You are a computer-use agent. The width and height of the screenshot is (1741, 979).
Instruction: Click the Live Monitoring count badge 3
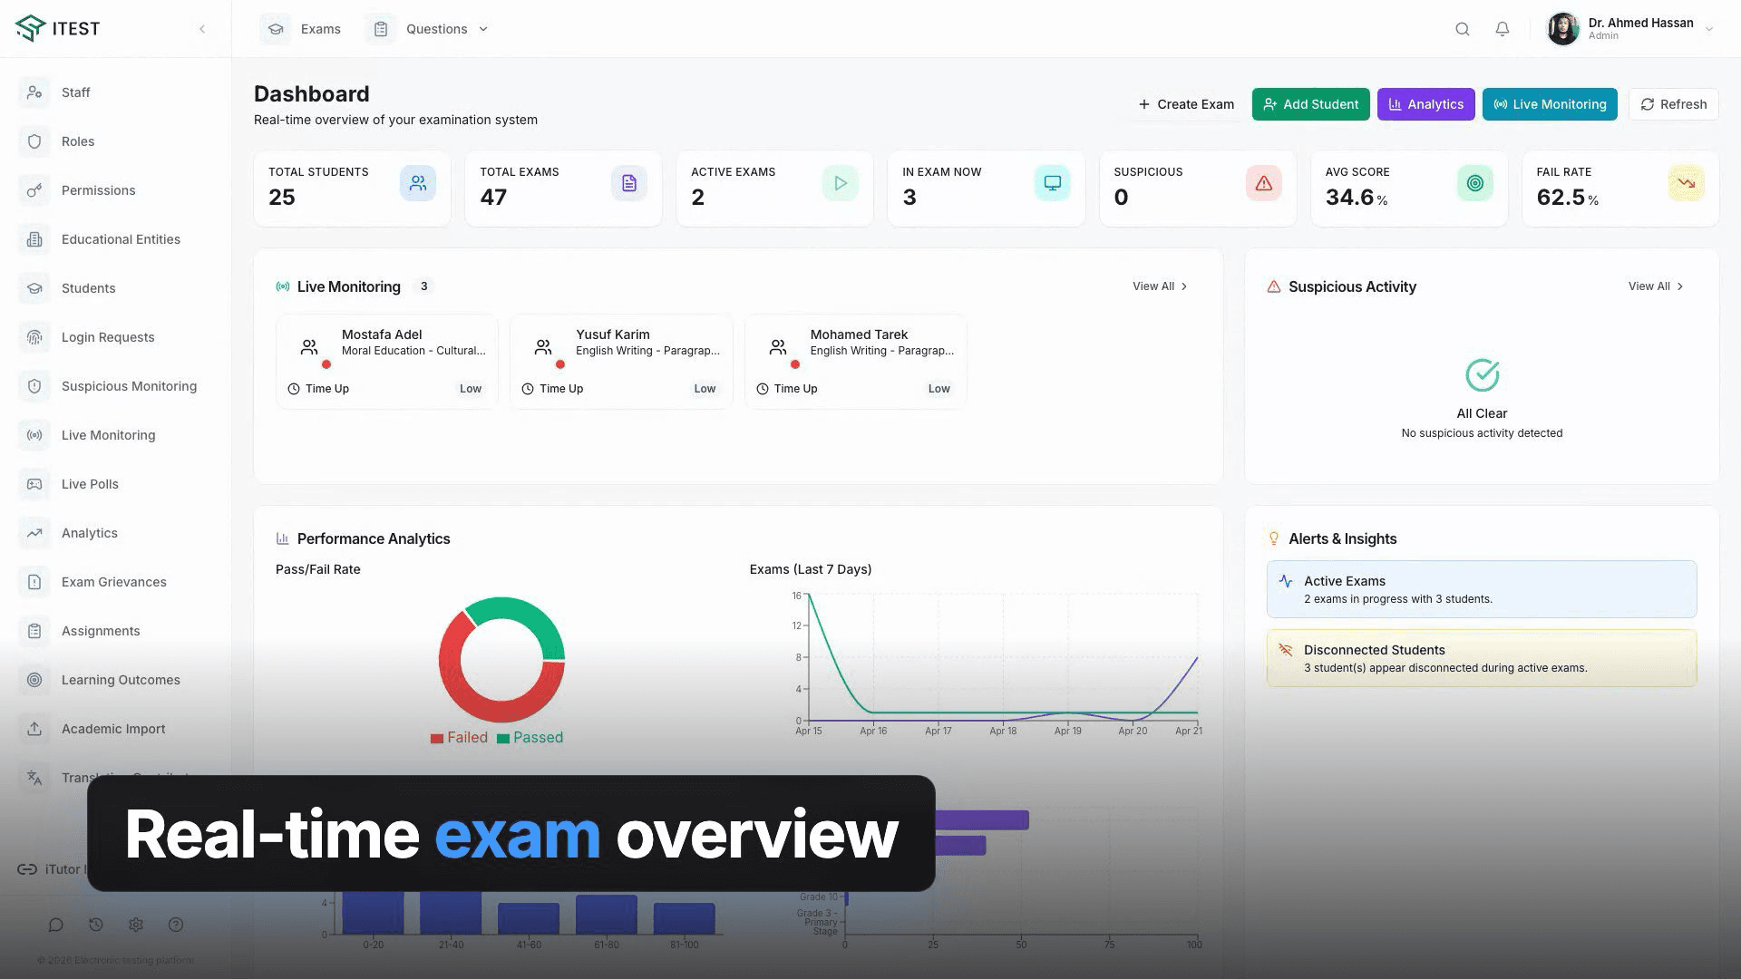click(x=423, y=286)
